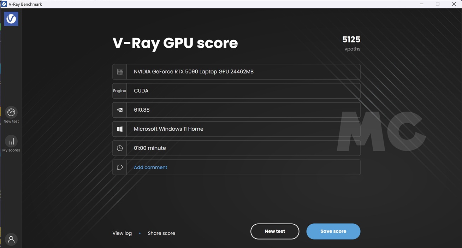
Task: Close the V-Ray Benchmark window
Action: coord(454,4)
